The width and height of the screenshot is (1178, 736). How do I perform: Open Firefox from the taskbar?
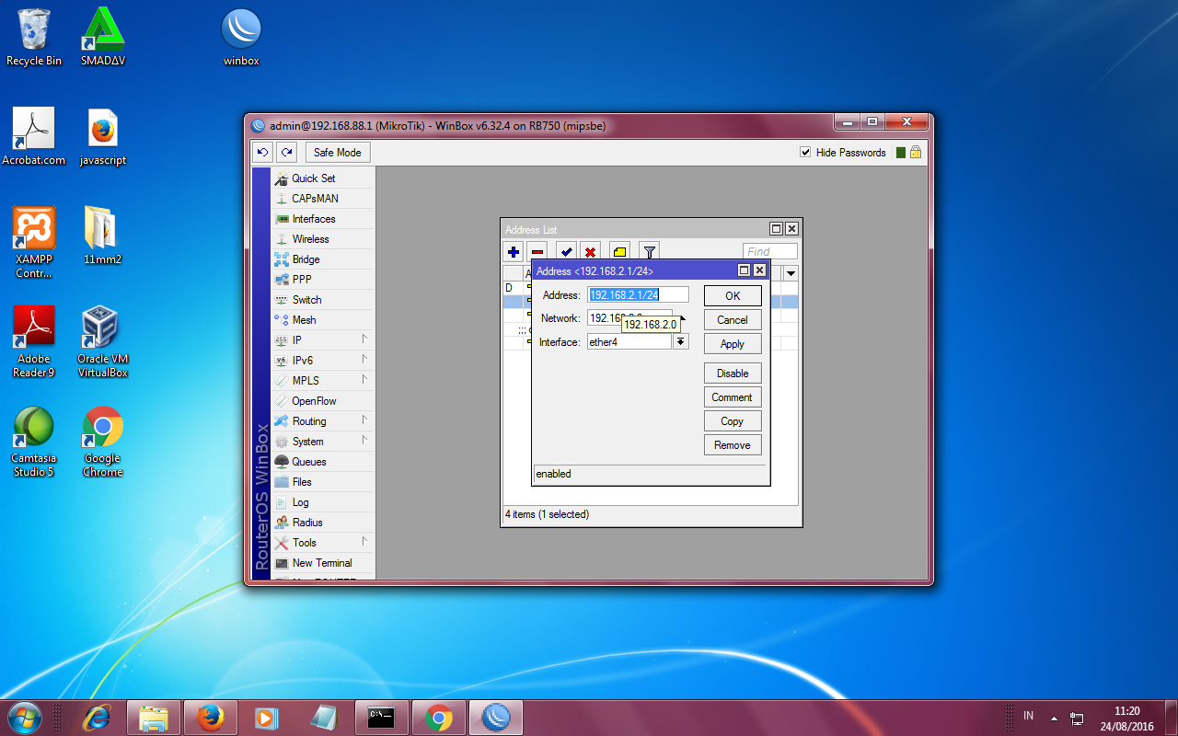coord(211,717)
